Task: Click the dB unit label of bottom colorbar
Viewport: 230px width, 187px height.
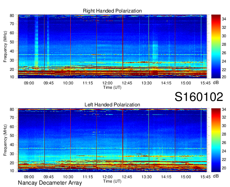Action: pos(216,176)
